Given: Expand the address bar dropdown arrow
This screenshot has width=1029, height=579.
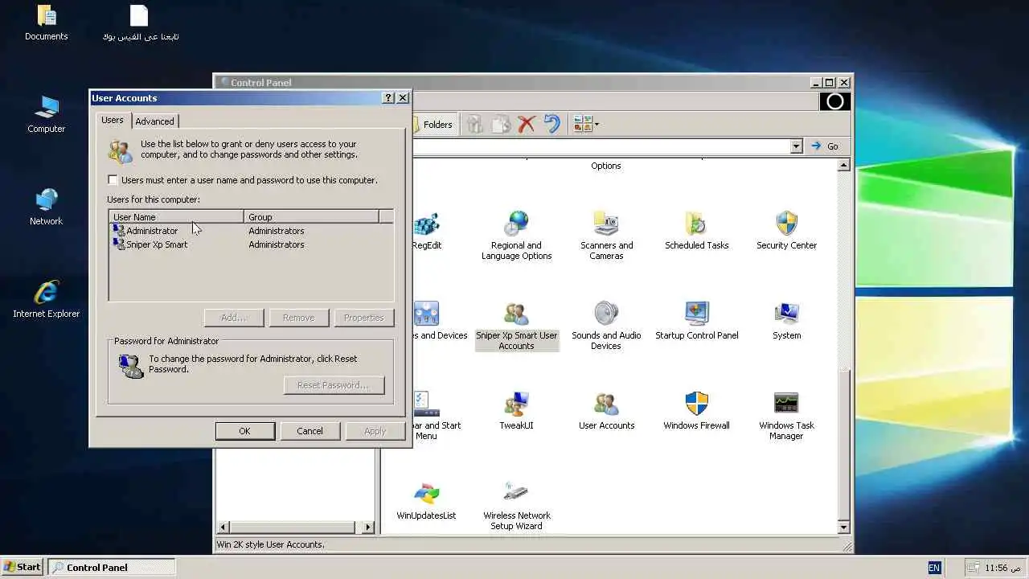Looking at the screenshot, I should click(796, 146).
